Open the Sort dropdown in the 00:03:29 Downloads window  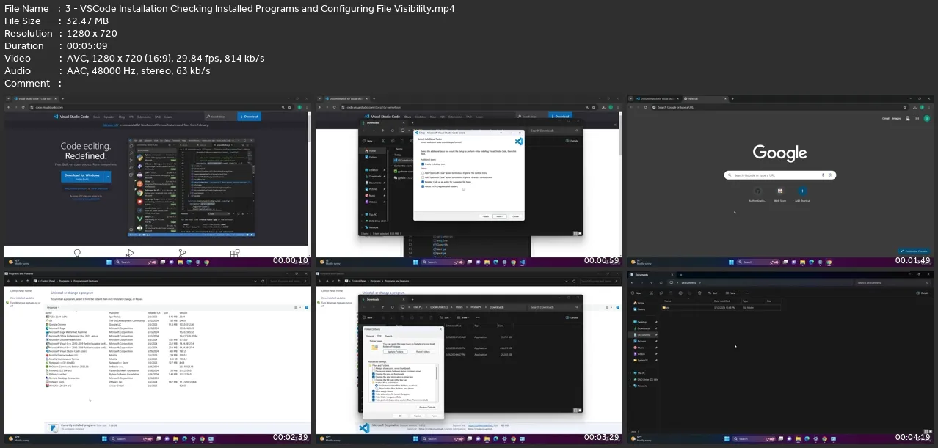point(447,317)
